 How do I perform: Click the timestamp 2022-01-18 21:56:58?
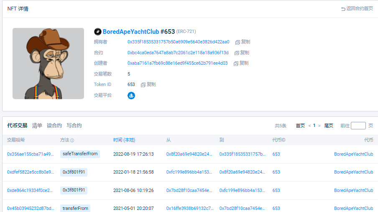[x=133, y=172]
